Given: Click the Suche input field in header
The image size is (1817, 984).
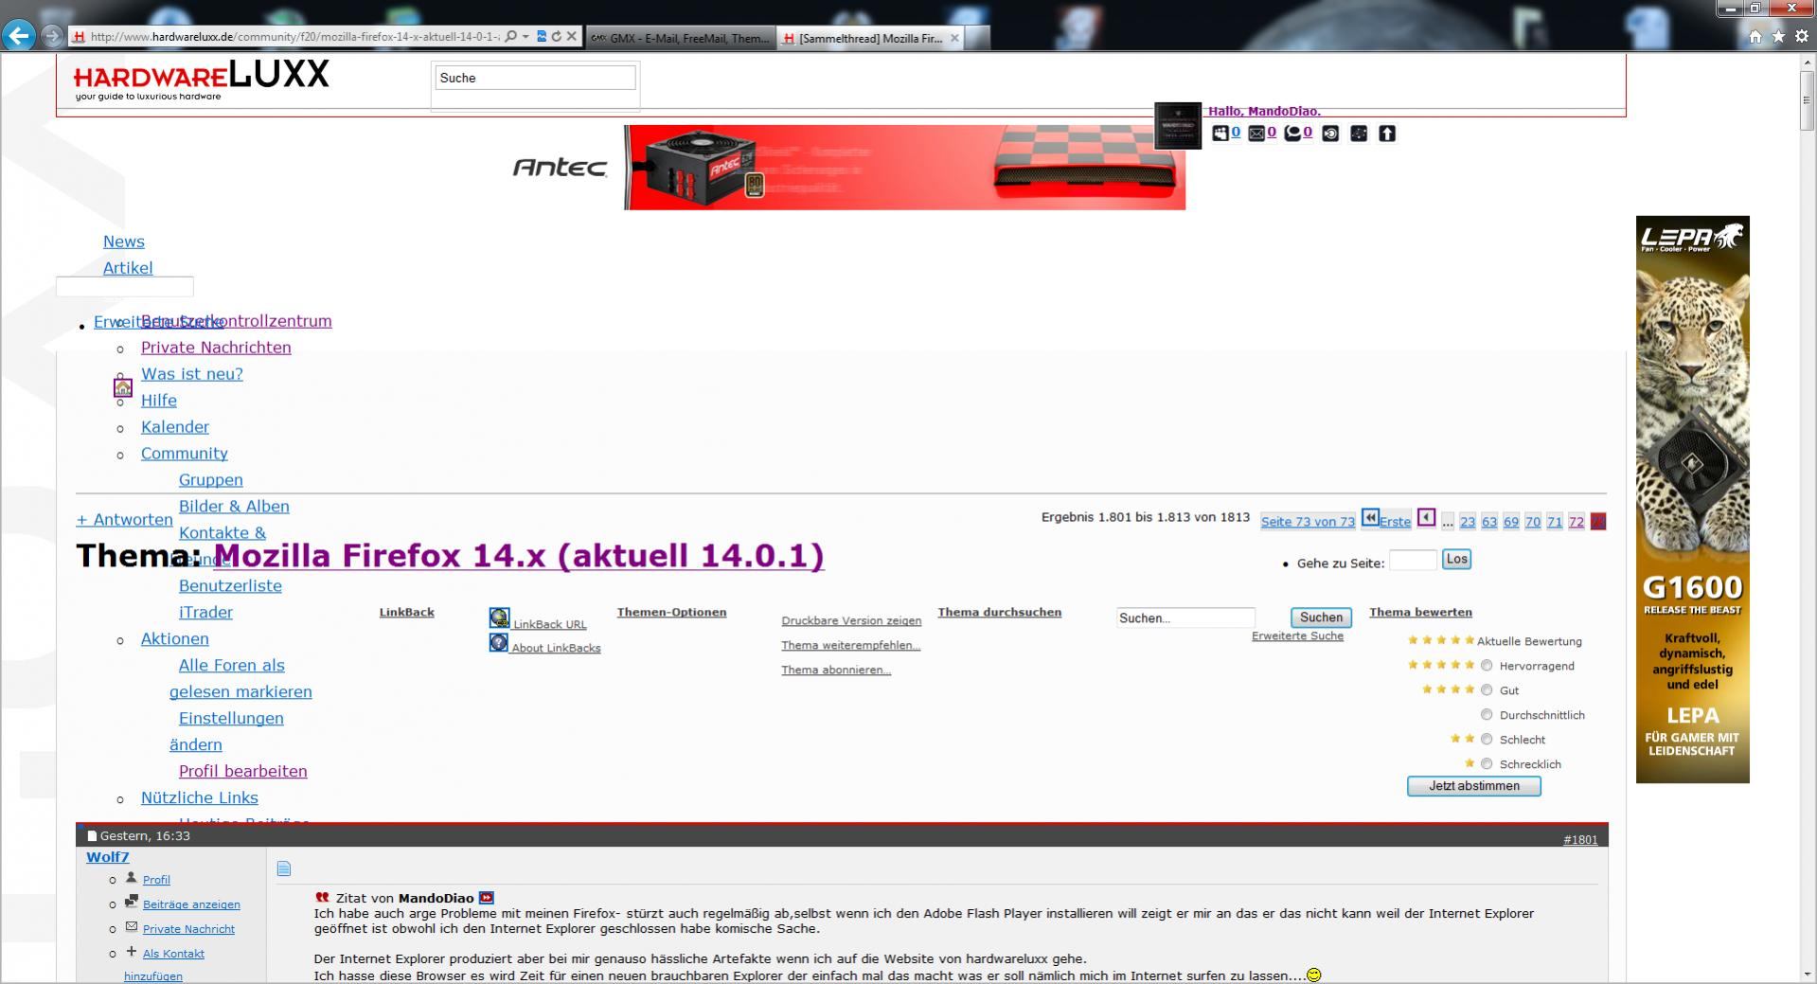Looking at the screenshot, I should point(535,78).
